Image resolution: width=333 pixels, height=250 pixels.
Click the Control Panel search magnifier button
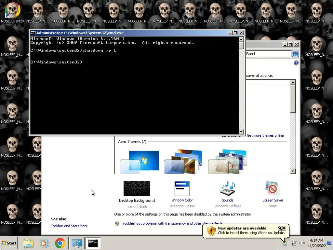(295, 54)
